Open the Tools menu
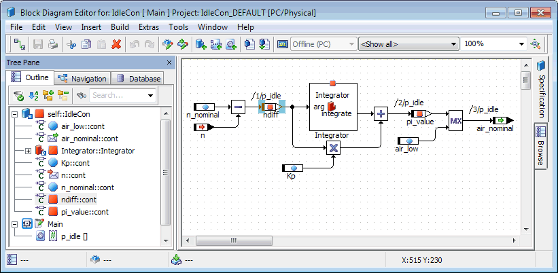 178,27
